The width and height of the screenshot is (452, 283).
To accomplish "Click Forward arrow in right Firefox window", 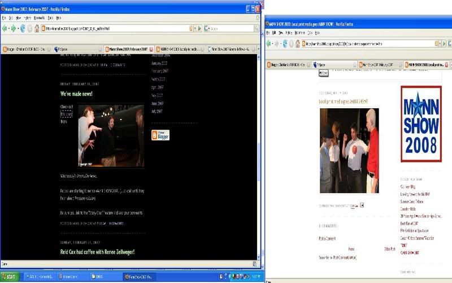I will click(x=276, y=44).
